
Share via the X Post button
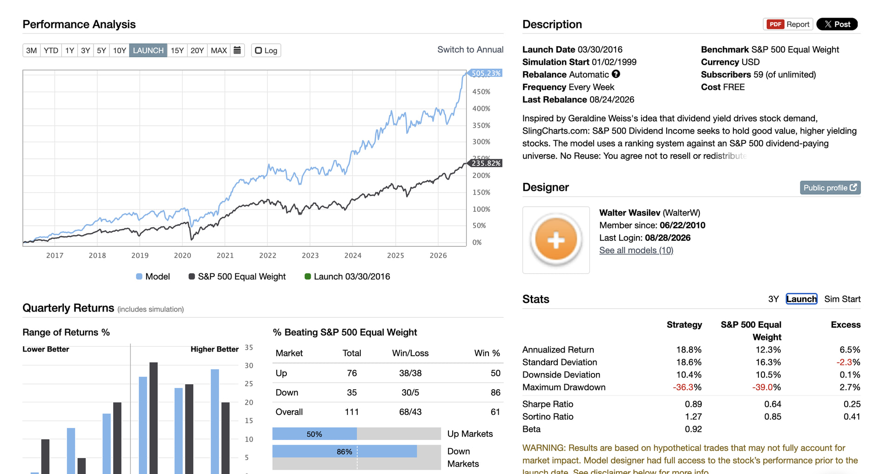coord(837,24)
